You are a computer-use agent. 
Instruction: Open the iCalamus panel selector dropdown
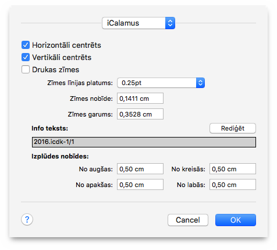138,23
